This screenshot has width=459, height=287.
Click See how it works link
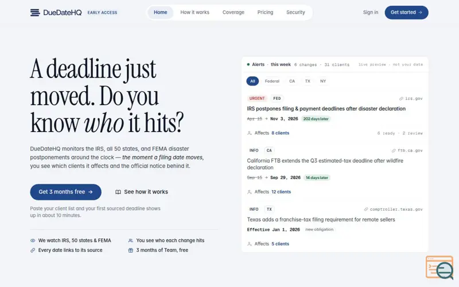[x=142, y=192]
